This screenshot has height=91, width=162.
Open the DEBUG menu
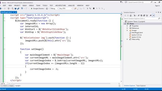(x=31, y=6)
